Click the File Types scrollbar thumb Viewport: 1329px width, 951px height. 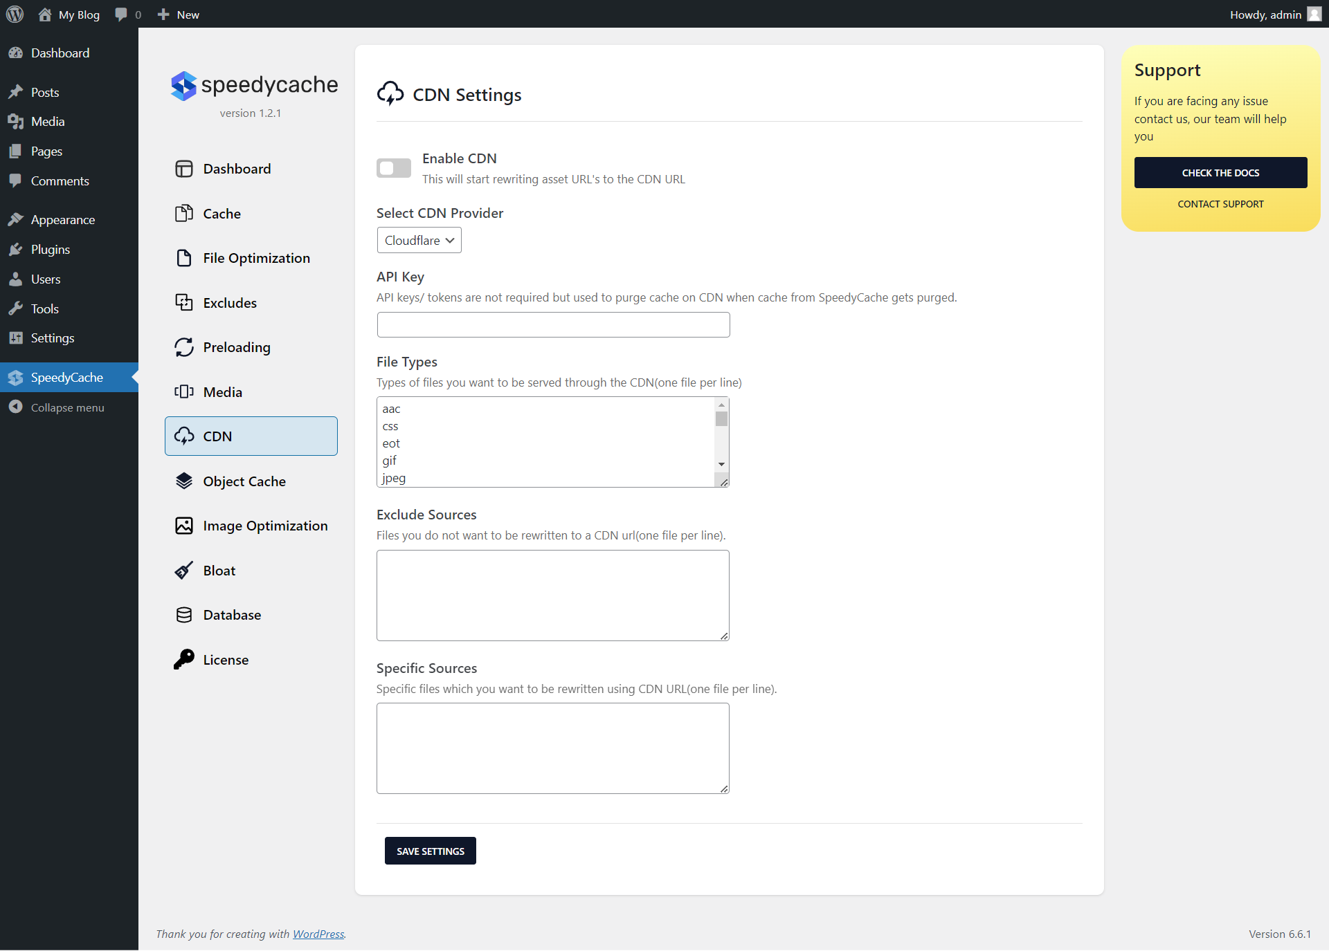click(x=721, y=419)
